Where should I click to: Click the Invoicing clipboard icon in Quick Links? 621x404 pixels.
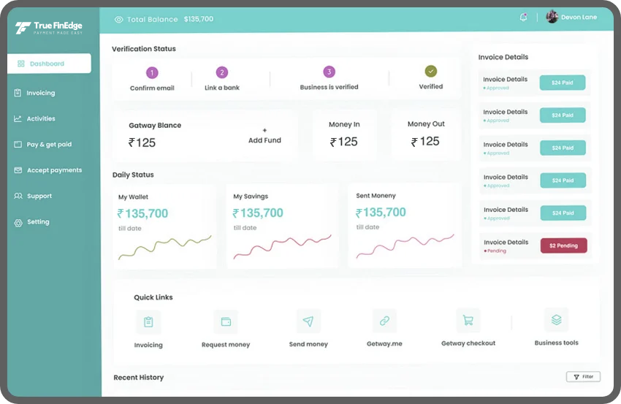click(148, 322)
